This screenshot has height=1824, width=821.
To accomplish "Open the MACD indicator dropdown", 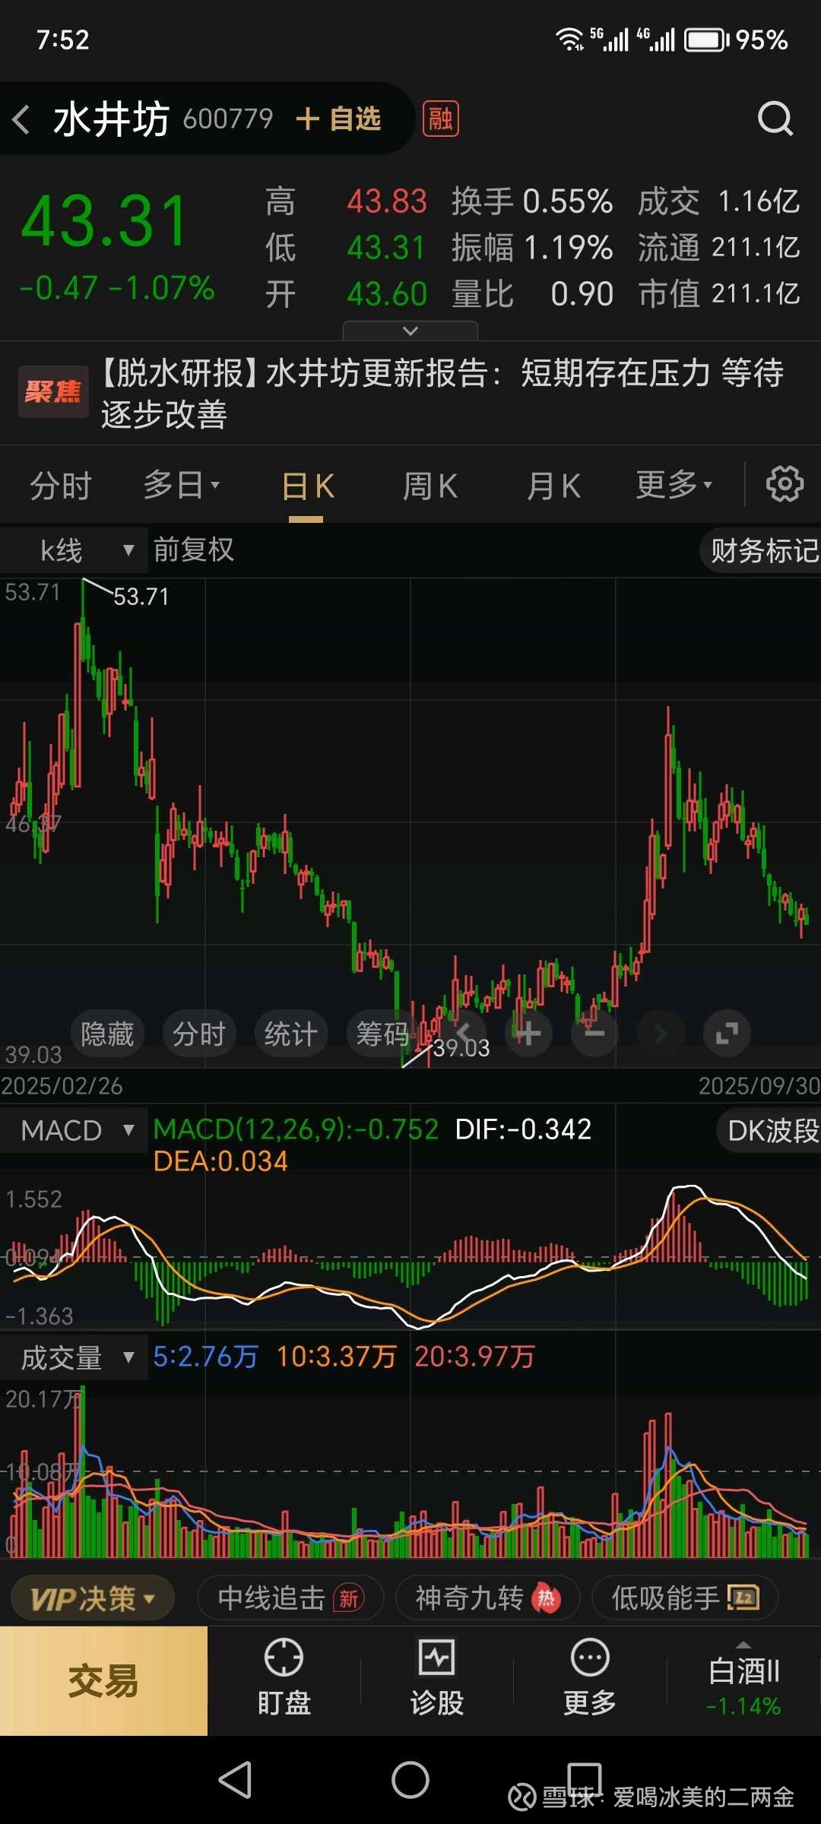I will pyautogui.click(x=74, y=1130).
